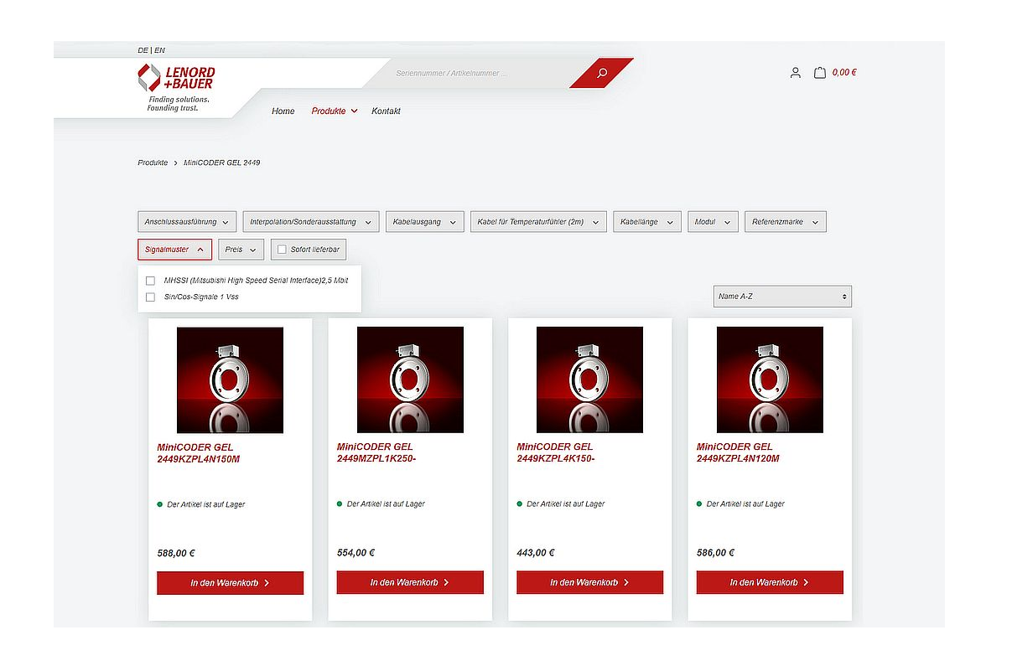Screen dimensions: 1012x666
Task: Expand the Preis filter
Action: coord(241,250)
